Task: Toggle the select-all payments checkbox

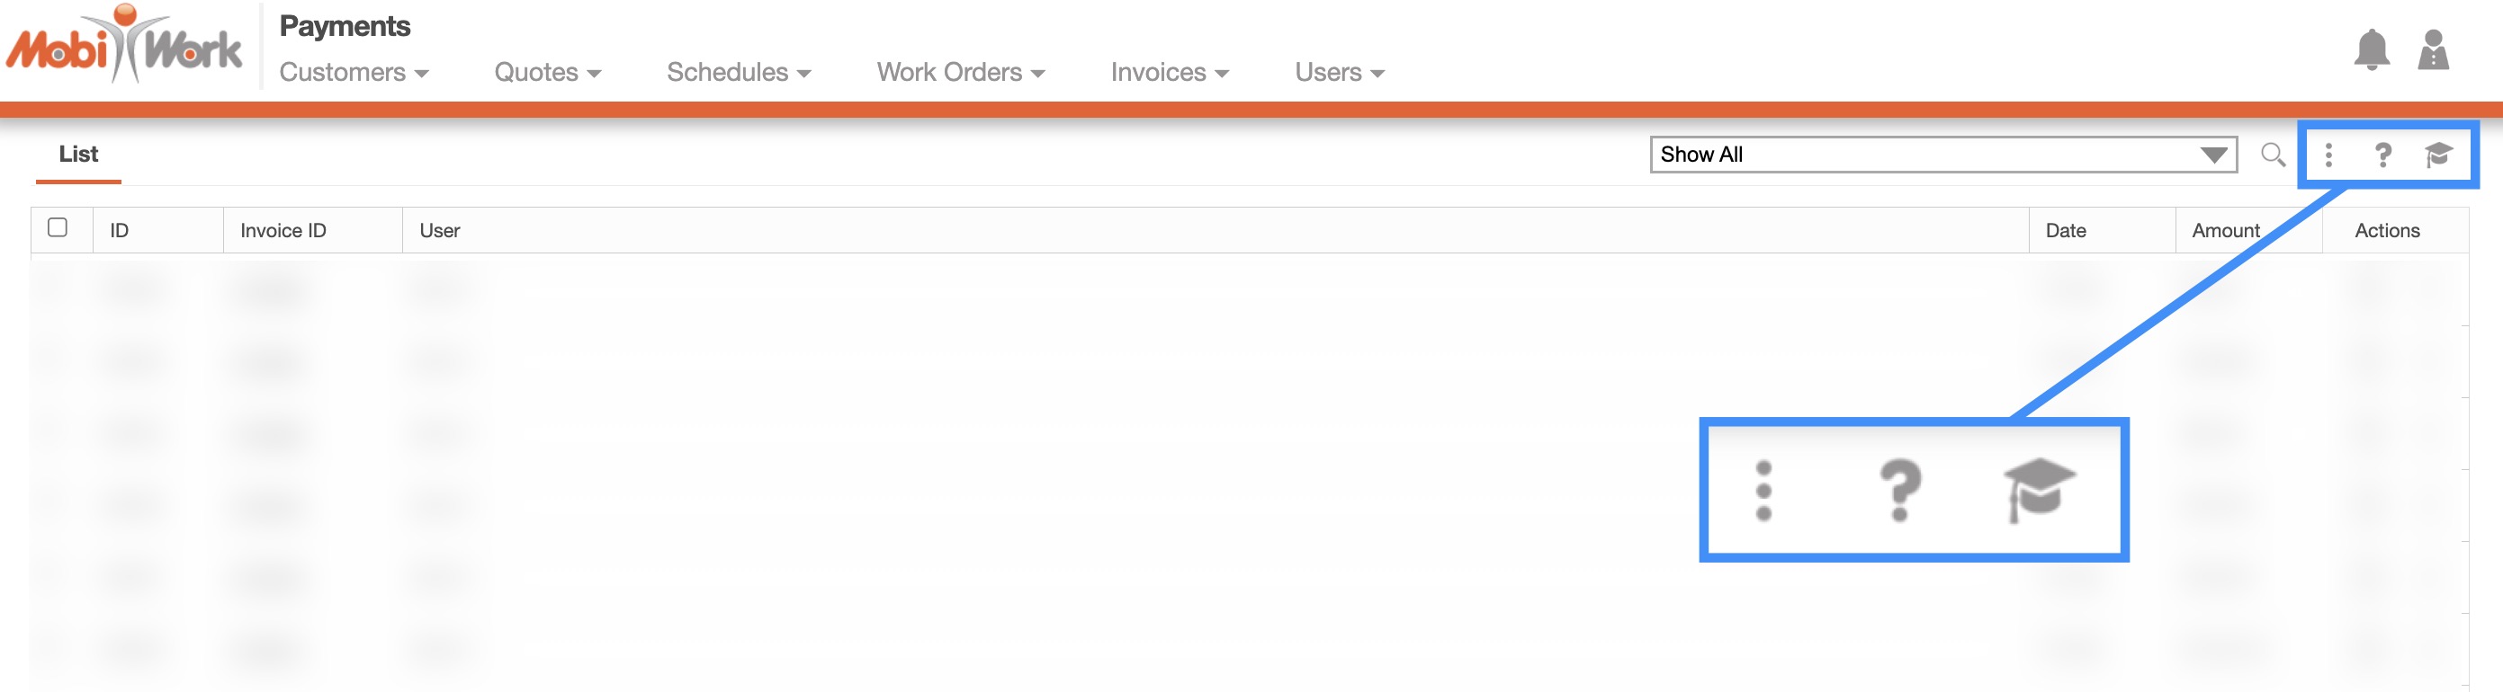Action: click(x=58, y=227)
